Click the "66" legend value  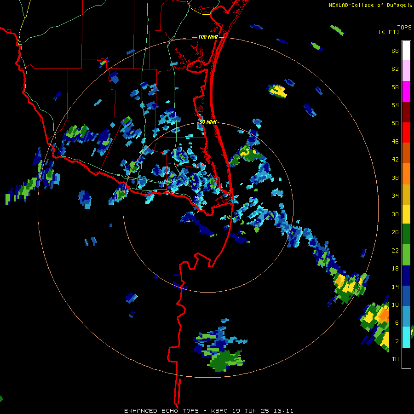(395, 51)
